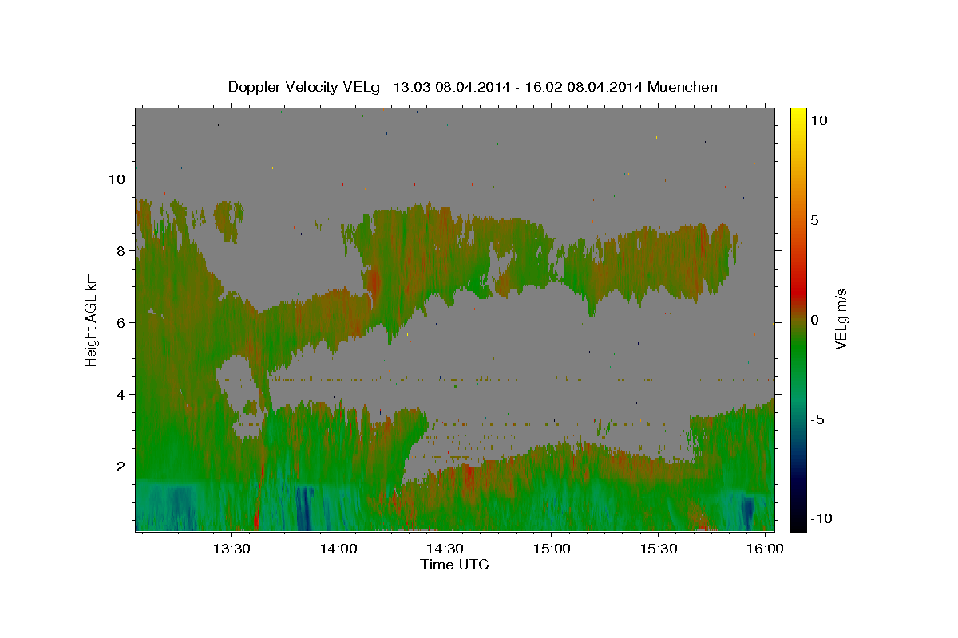Click the colorbar value 10 label
The width and height of the screenshot is (958, 638).
tap(818, 120)
